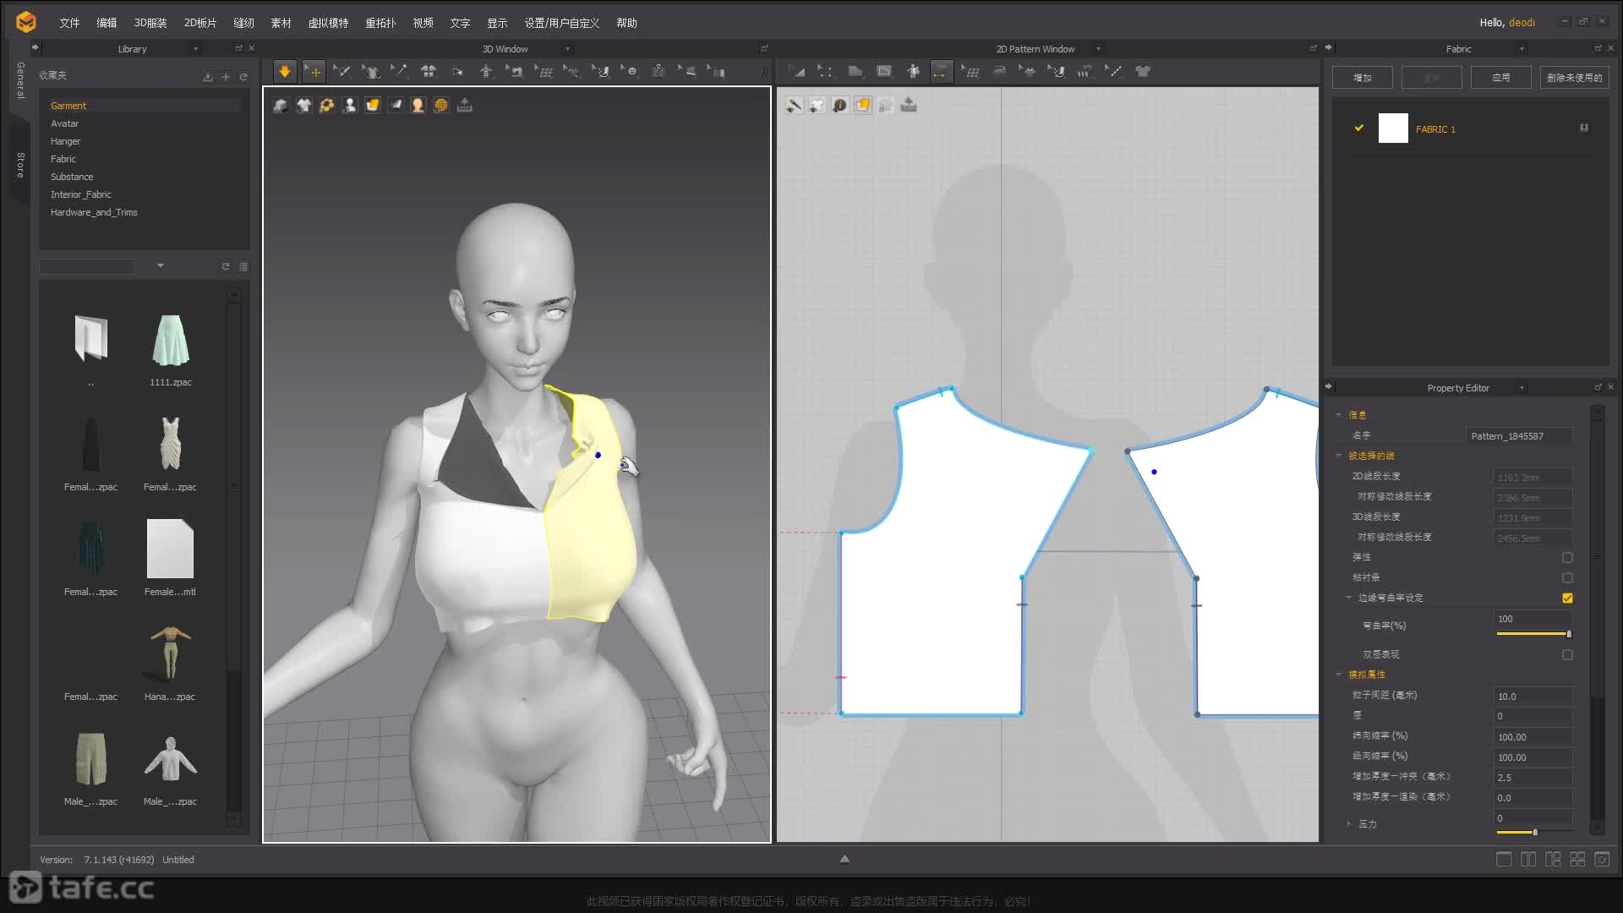Expand the 压力 property

(x=1348, y=823)
